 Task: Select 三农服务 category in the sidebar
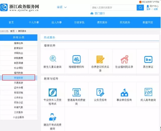(18, 112)
